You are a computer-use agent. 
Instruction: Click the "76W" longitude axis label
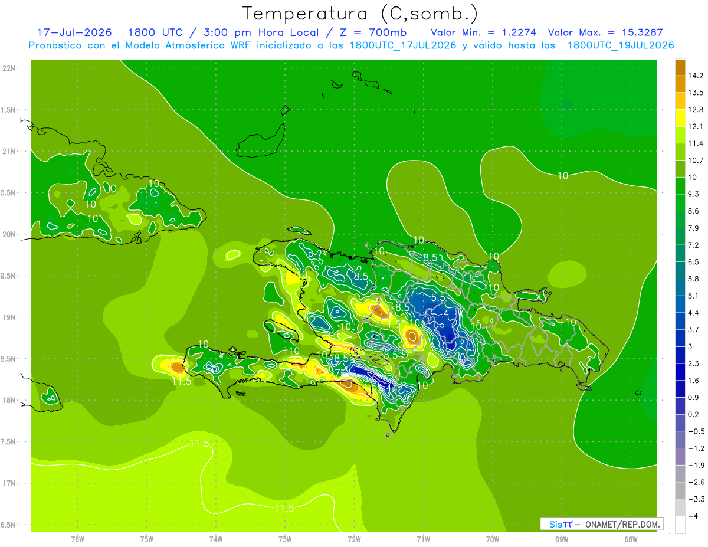click(x=77, y=539)
